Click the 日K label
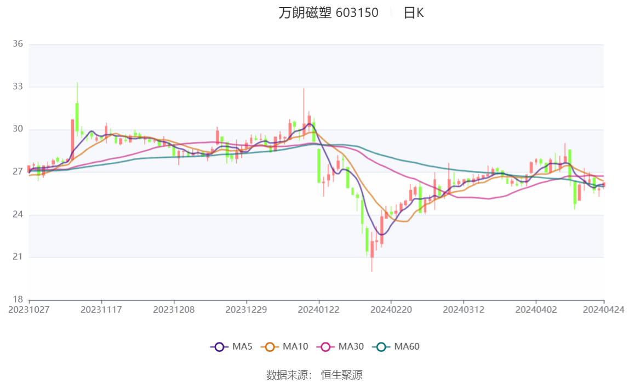 pos(414,13)
